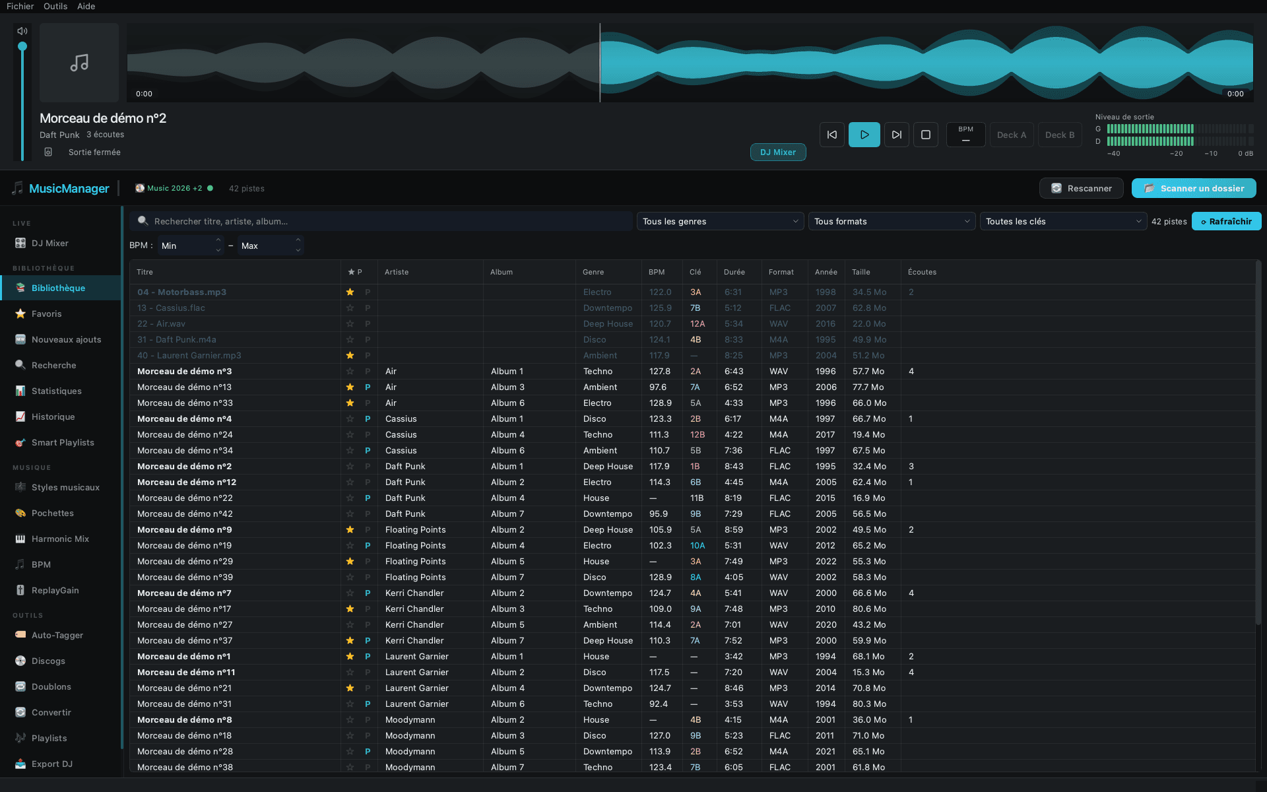Screen dimensions: 1267x792
Task: Mute audio via the speaker icon
Action: 22,31
